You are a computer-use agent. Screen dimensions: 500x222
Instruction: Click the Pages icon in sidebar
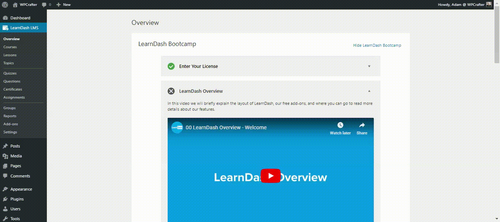coord(5,166)
